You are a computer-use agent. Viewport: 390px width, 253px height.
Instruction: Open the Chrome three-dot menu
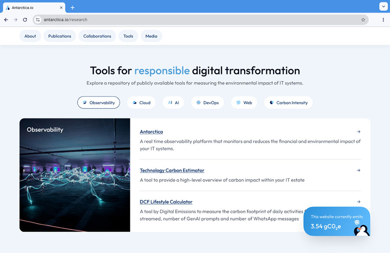pos(383,19)
